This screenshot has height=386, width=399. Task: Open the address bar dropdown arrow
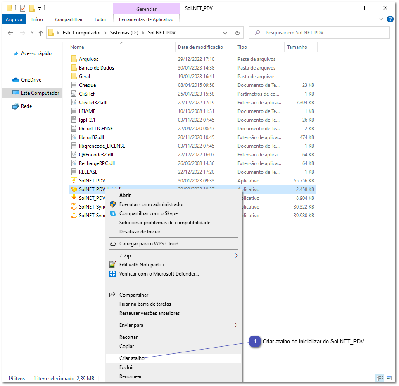(225, 33)
